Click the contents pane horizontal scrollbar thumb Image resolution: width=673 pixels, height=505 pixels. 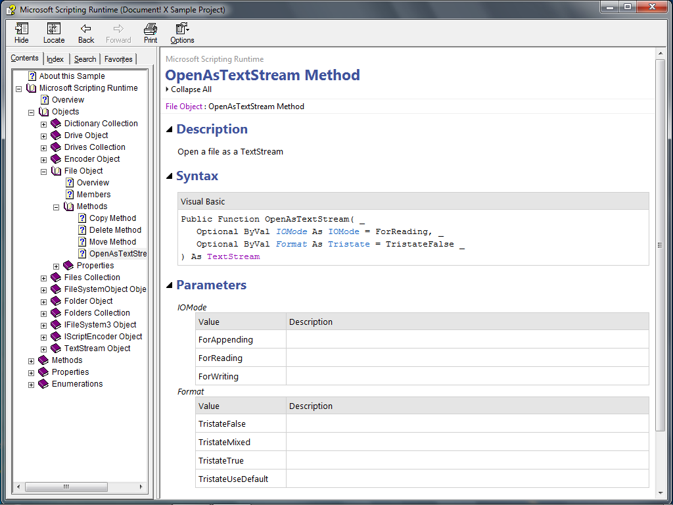pos(66,487)
